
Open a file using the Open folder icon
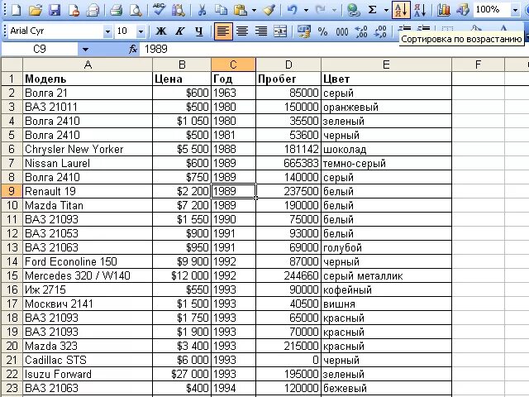(35, 10)
